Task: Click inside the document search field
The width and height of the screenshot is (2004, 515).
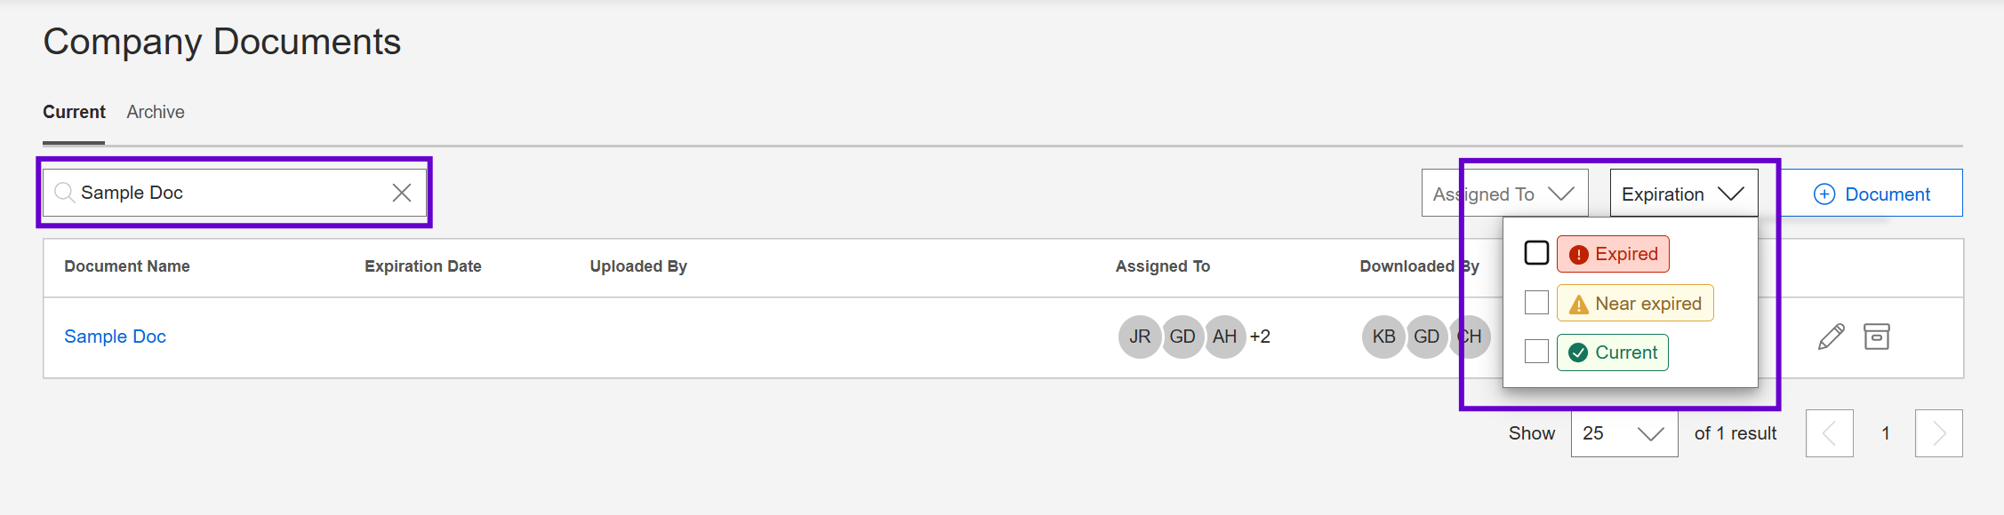Action: [x=231, y=193]
